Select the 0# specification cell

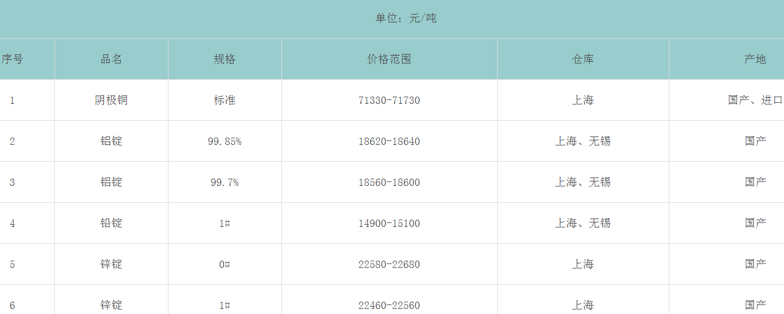(225, 265)
